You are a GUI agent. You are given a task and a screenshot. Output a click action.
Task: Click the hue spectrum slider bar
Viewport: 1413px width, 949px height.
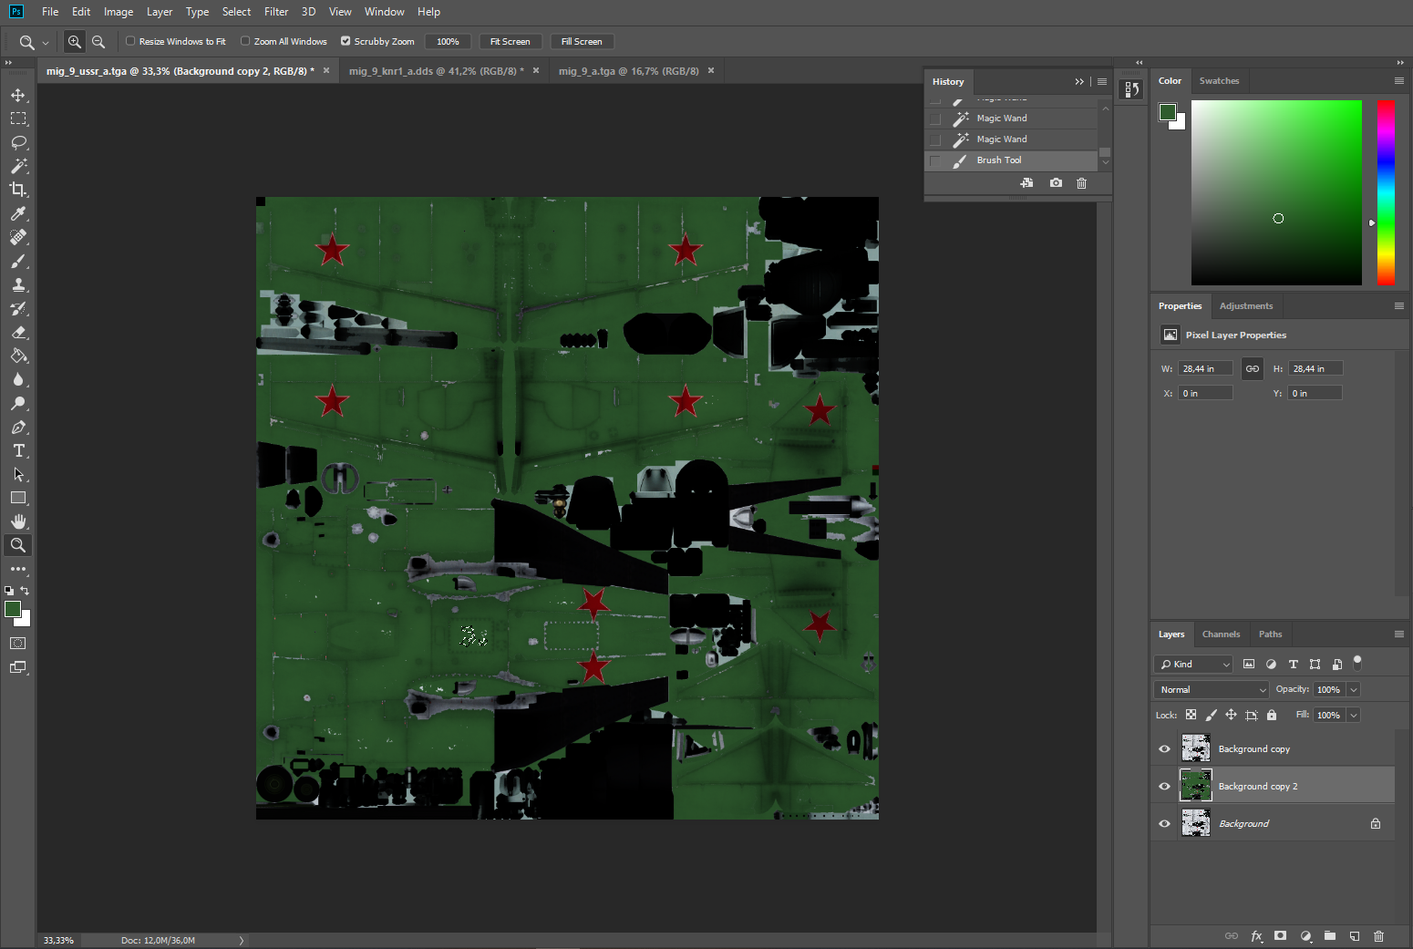pyautogui.click(x=1386, y=192)
